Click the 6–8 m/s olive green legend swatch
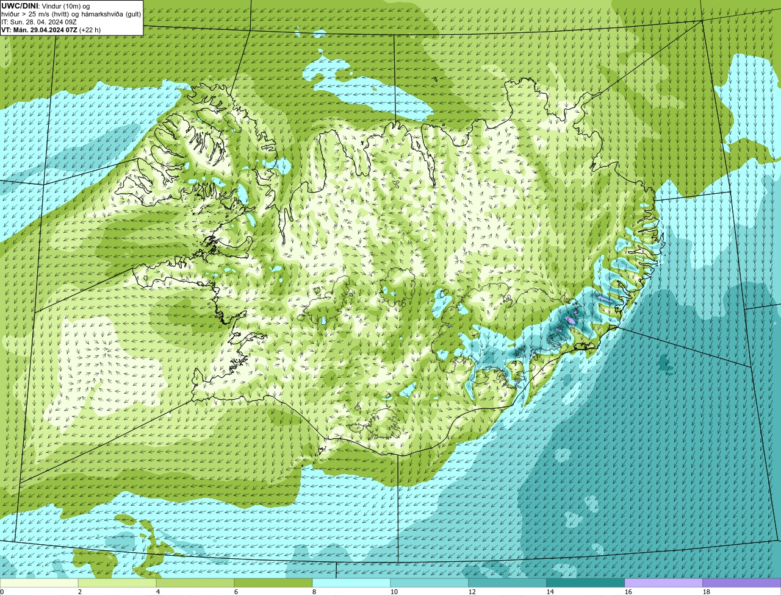 point(273,583)
